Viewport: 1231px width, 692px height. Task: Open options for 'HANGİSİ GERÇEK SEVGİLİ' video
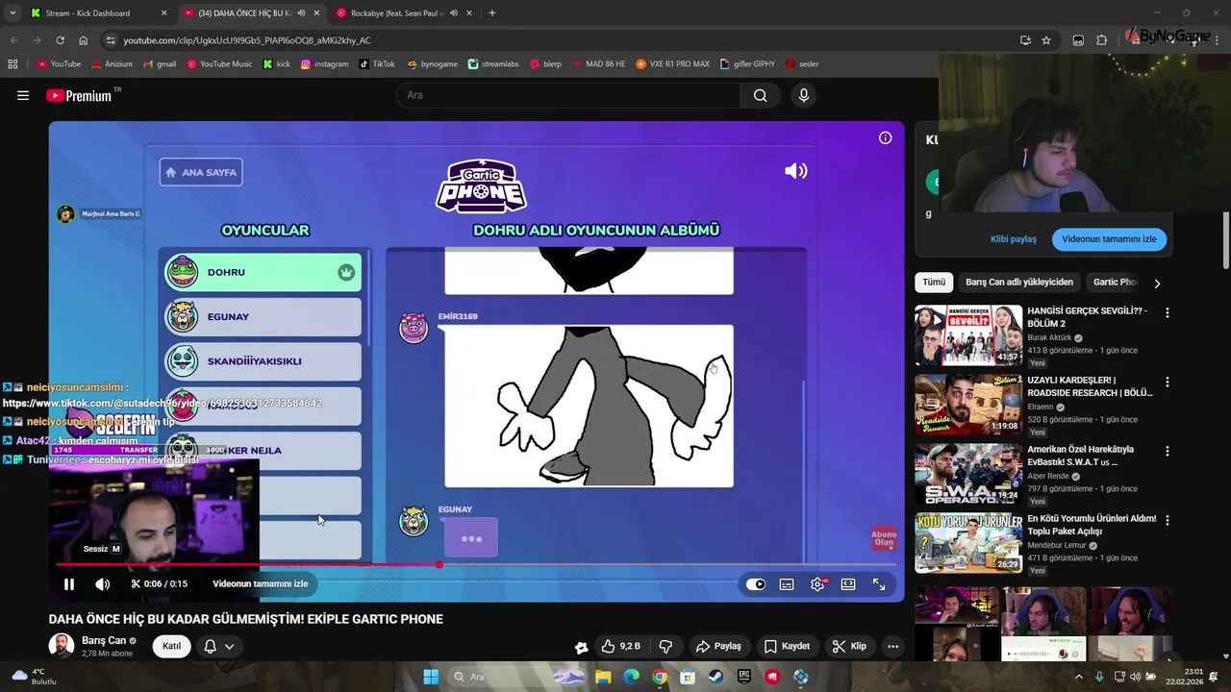1168,312
